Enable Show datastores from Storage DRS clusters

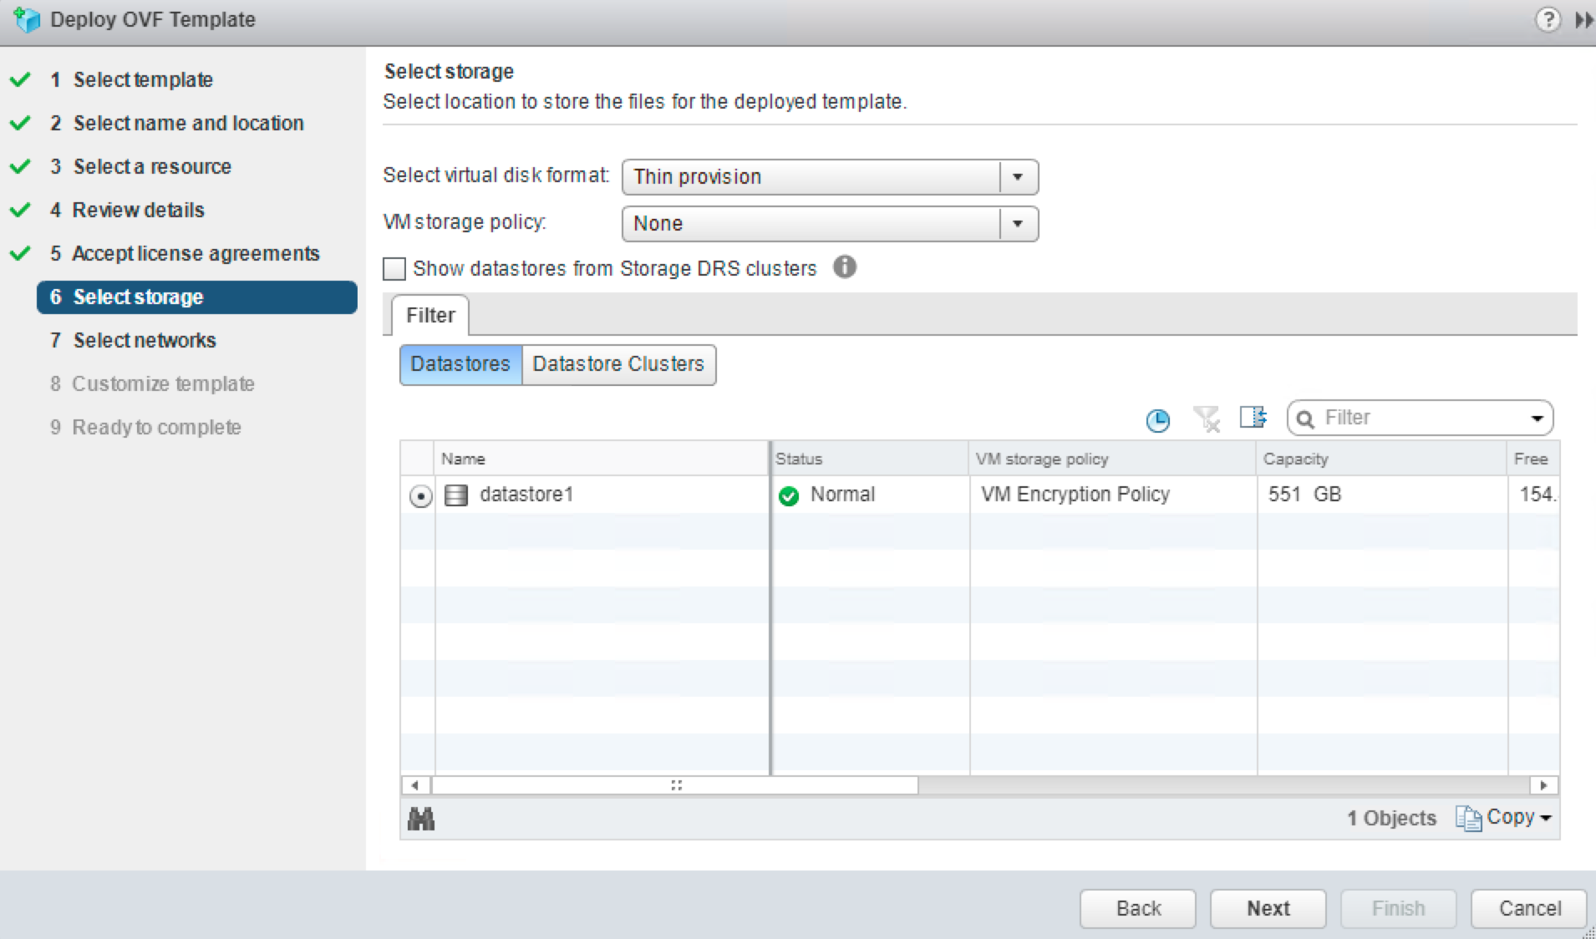click(393, 268)
